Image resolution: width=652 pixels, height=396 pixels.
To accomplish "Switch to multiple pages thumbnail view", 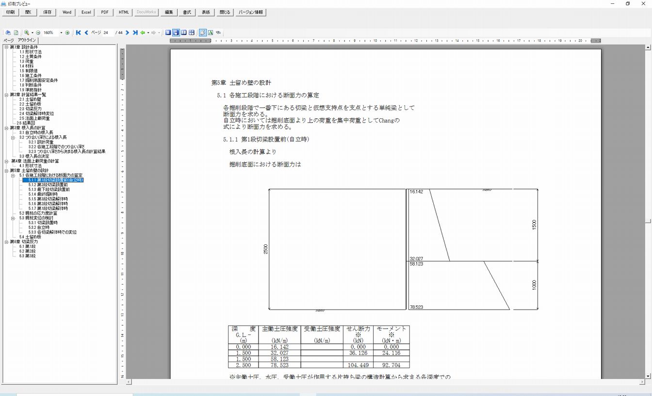I will pyautogui.click(x=192, y=32).
